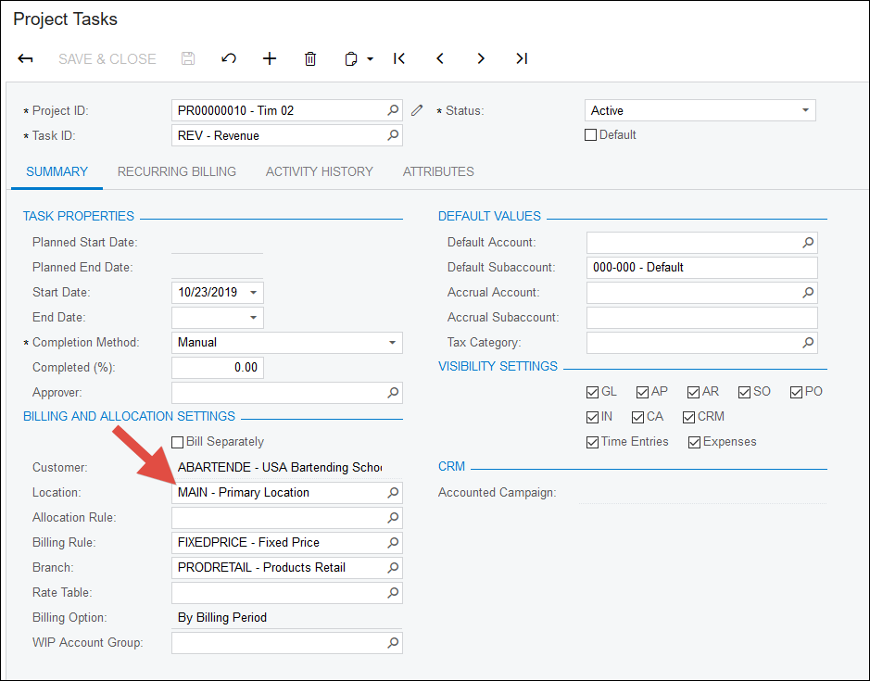Enable the Bill Separately checkbox

(x=178, y=442)
